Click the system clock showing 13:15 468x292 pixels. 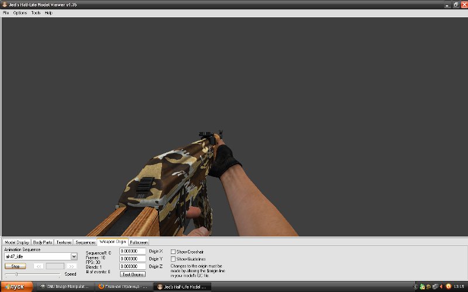[x=459, y=287]
